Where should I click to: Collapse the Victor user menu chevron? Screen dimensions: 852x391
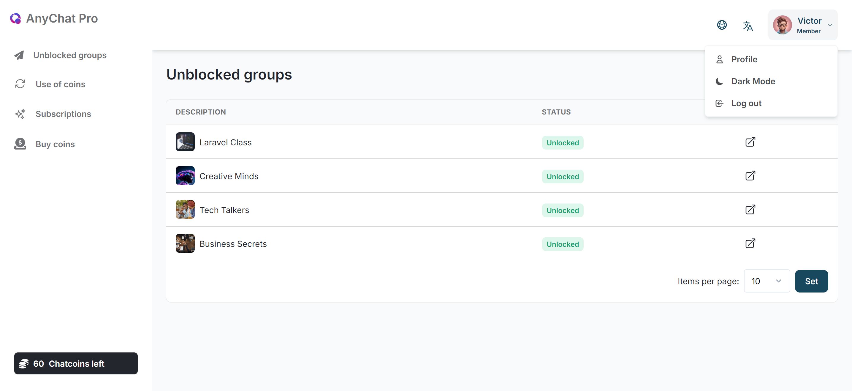(829, 25)
